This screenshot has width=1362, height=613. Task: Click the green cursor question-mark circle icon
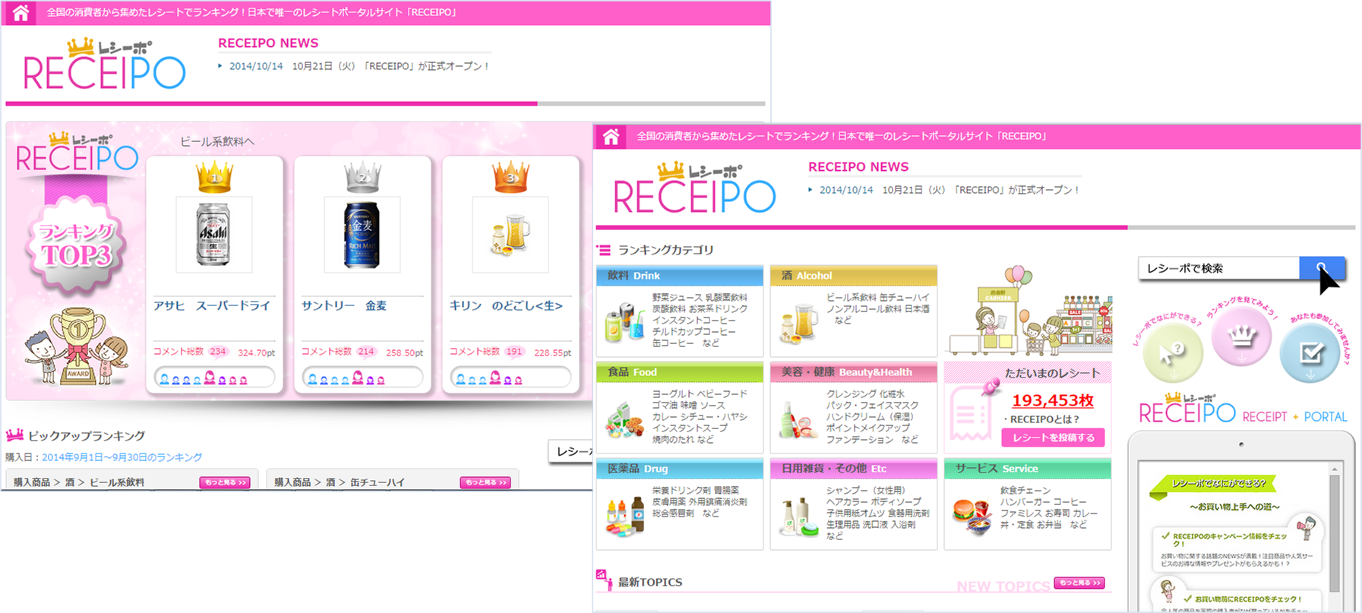pyautogui.click(x=1173, y=352)
